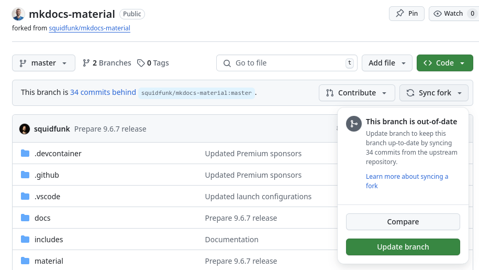Open the docs folder icon
The height and width of the screenshot is (270, 479).
[25, 218]
